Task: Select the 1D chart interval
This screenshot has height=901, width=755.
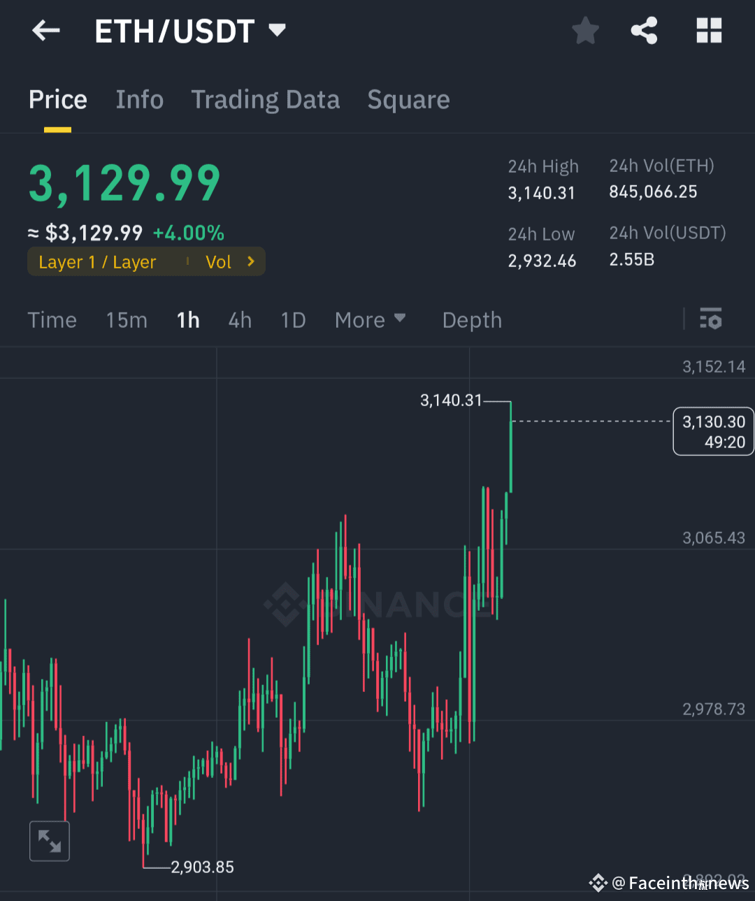Action: tap(294, 319)
